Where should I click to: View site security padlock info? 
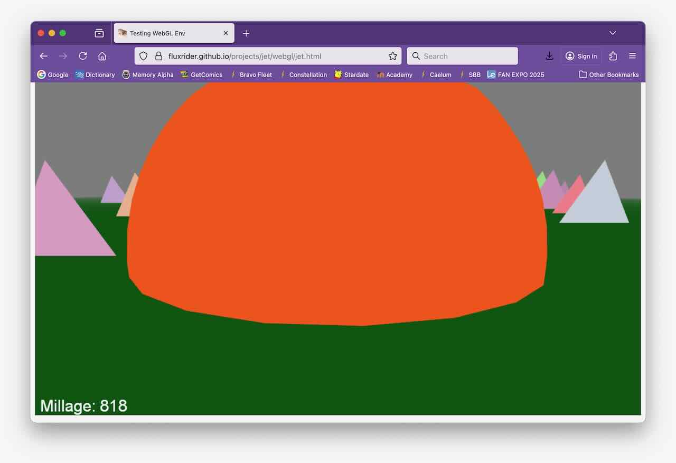click(158, 56)
